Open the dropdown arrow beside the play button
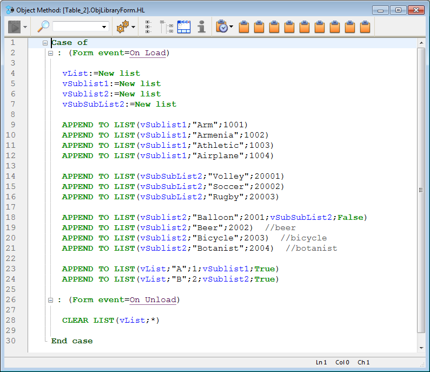The image size is (430, 372). click(25, 27)
